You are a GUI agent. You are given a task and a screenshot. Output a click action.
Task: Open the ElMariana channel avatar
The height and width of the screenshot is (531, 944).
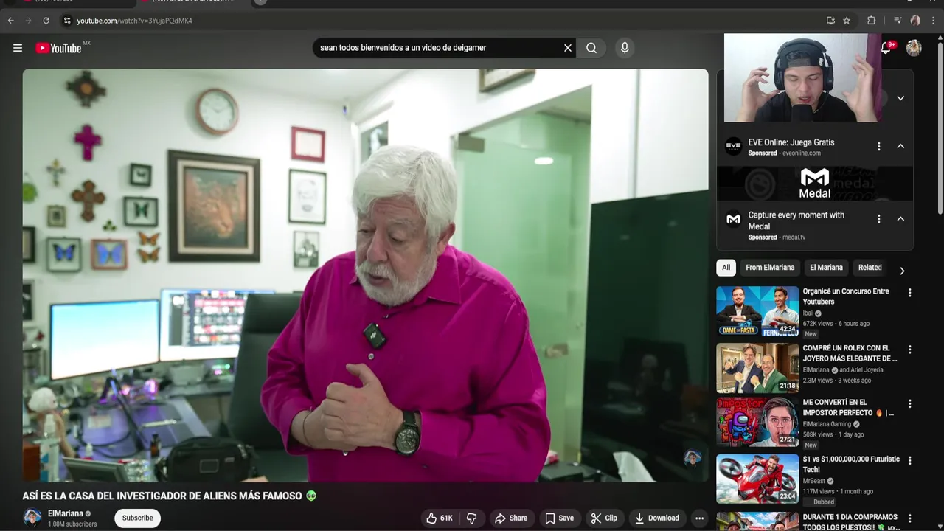(32, 518)
